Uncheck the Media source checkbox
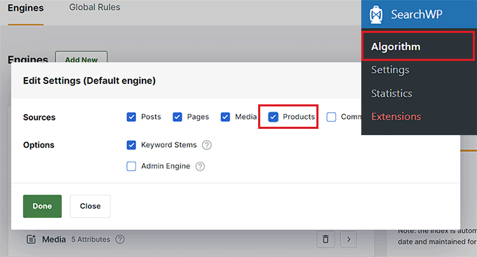 point(225,117)
